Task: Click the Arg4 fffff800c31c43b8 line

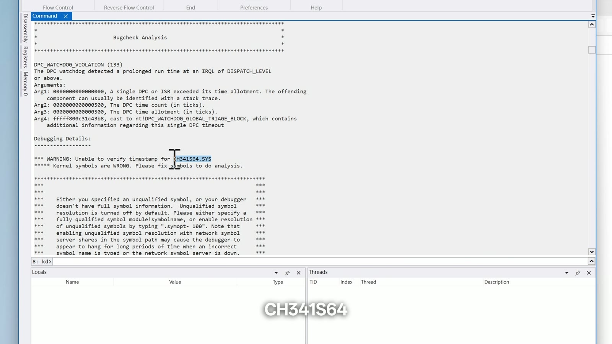Action: 165,119
